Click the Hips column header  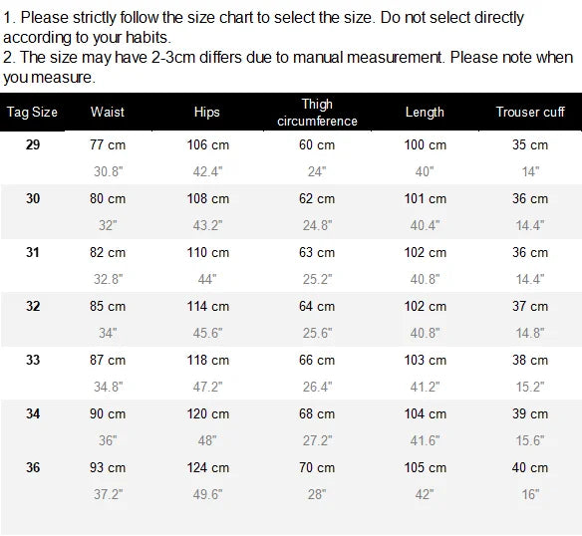click(x=206, y=113)
